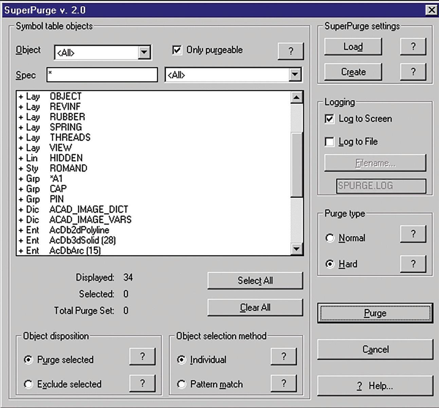Image resolution: width=439 pixels, height=408 pixels.
Task: Open the ? Help... button
Action: (x=375, y=386)
